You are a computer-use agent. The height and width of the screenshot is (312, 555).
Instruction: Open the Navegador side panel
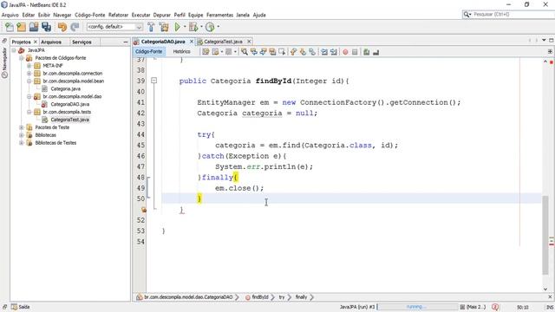click(4, 62)
